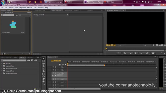
Task: Select the Rate Stretch tool
Action: 44,69
